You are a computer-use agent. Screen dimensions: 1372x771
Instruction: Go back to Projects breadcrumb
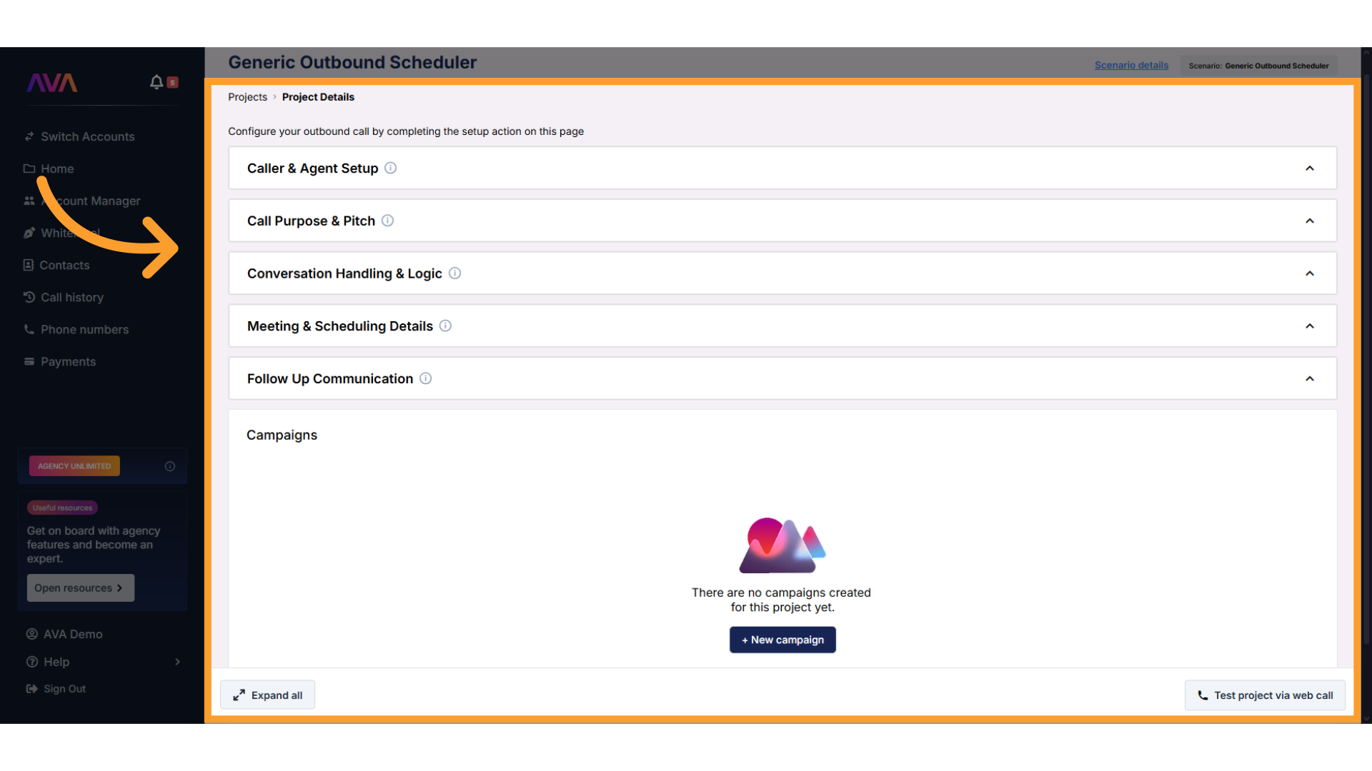click(x=247, y=97)
